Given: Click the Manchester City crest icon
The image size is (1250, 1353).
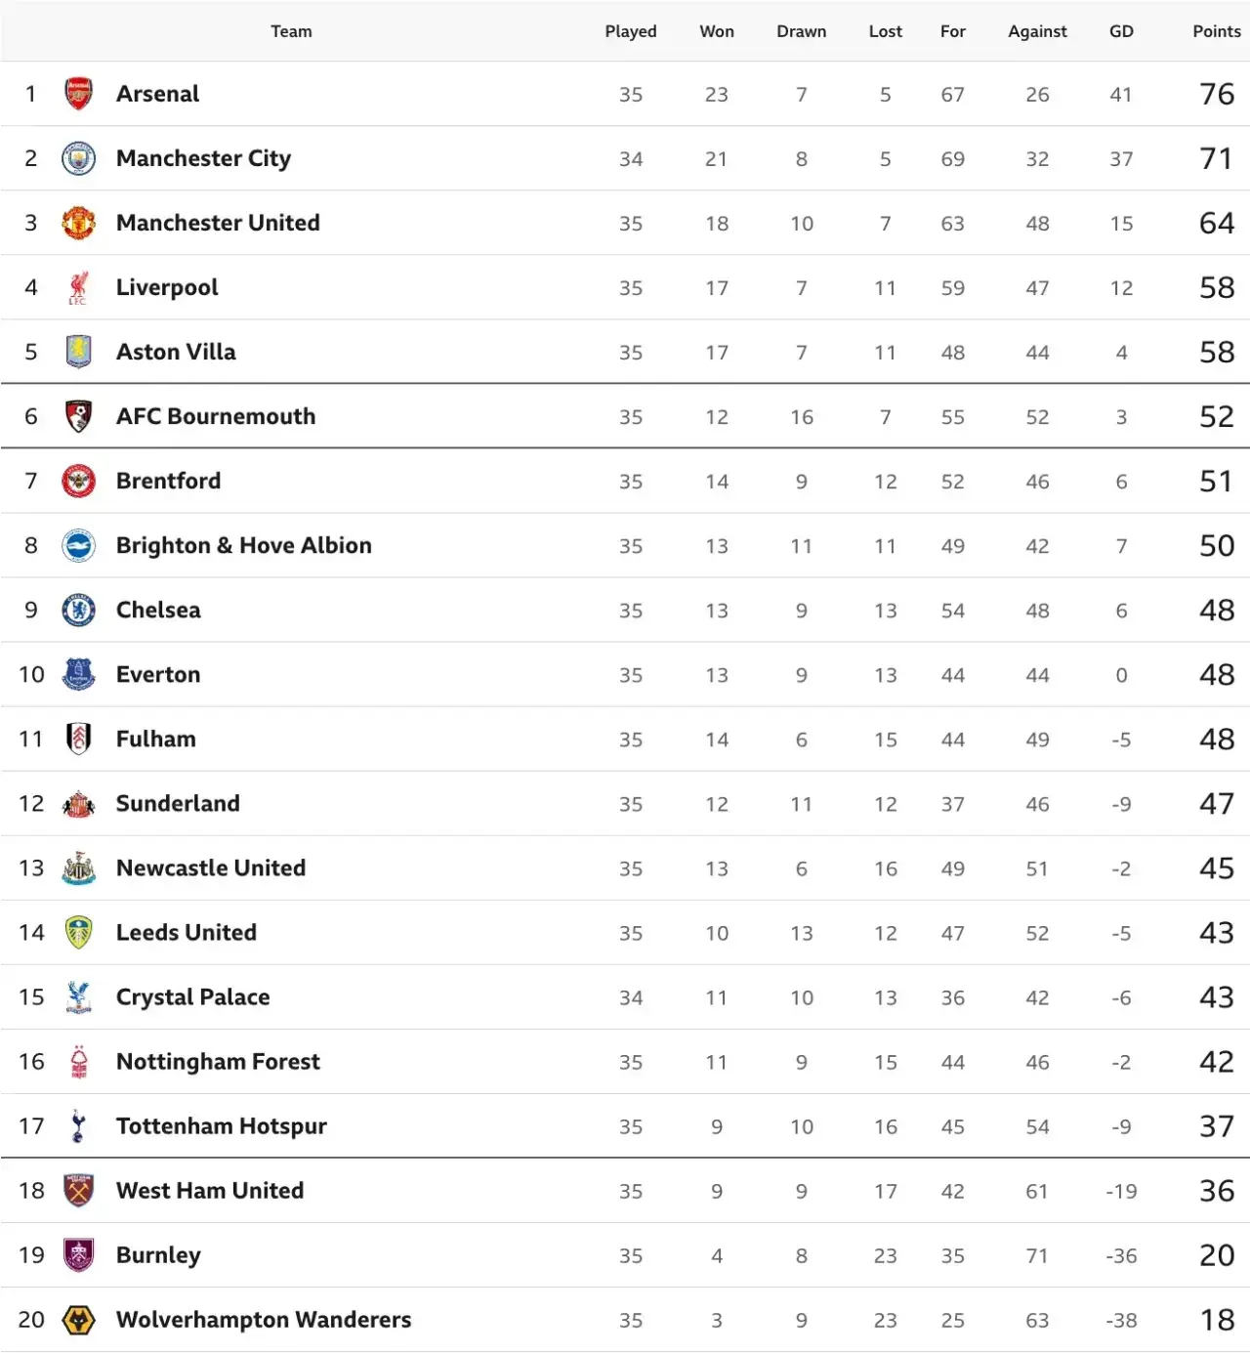Looking at the screenshot, I should pyautogui.click(x=78, y=158).
